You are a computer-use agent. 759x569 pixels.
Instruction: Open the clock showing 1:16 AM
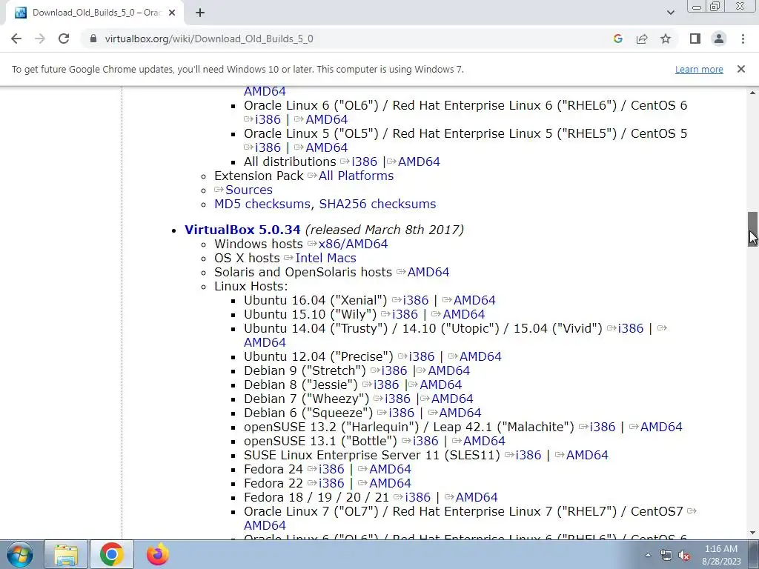coord(721,555)
